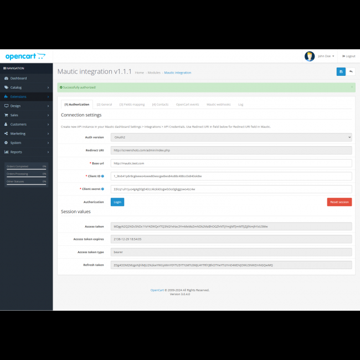The image size is (360, 360).
Task: Click the Client ID help icon
Action: [x=102, y=176]
